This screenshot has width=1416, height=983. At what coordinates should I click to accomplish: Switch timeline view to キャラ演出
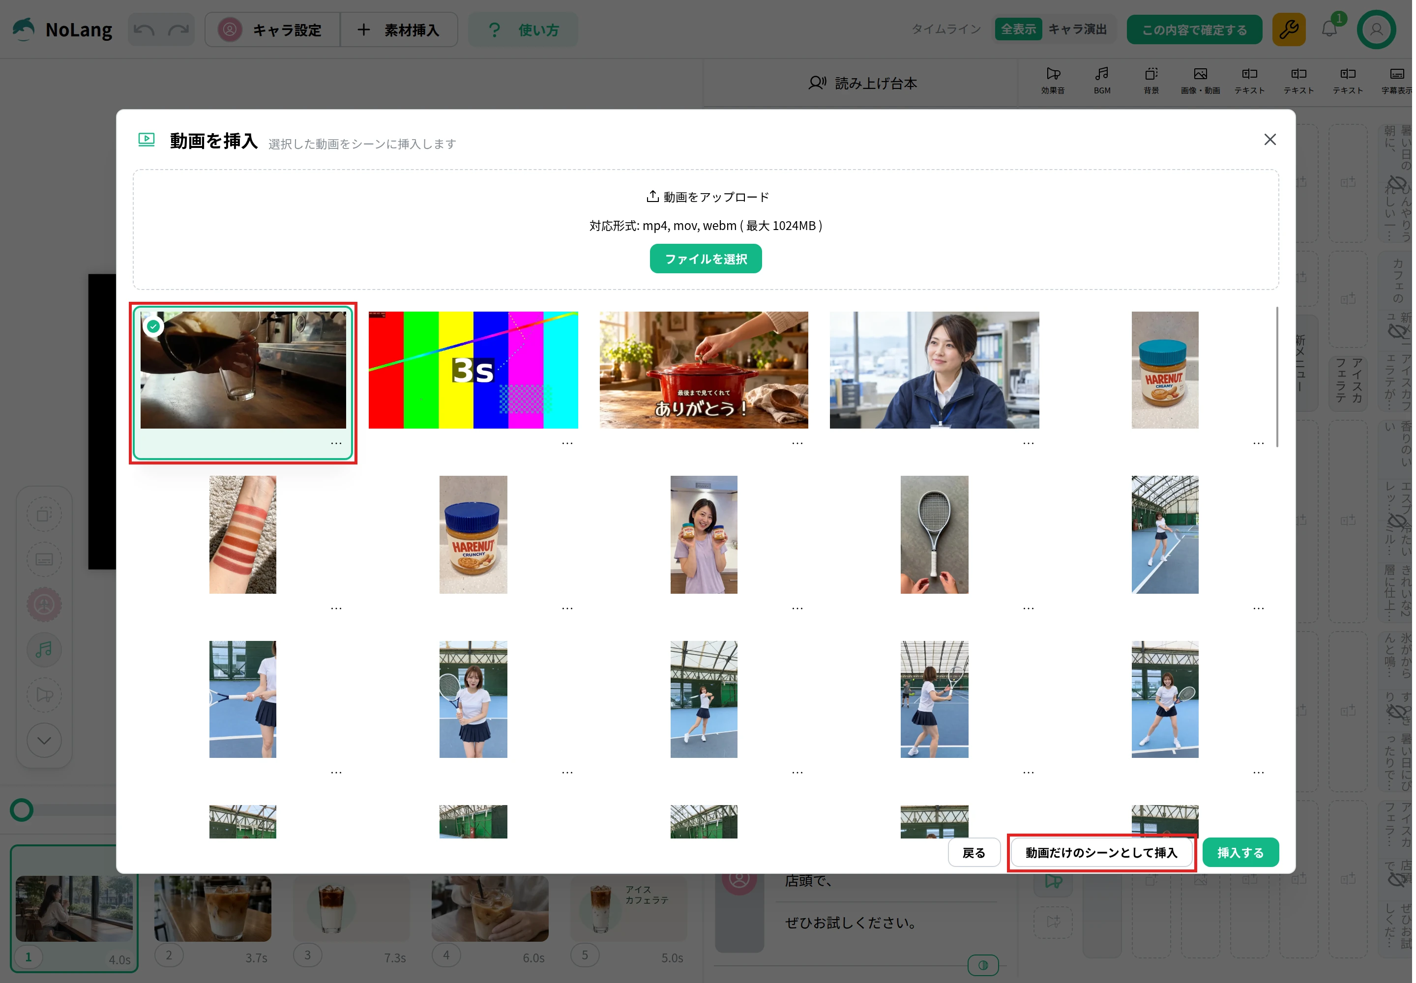click(x=1078, y=29)
